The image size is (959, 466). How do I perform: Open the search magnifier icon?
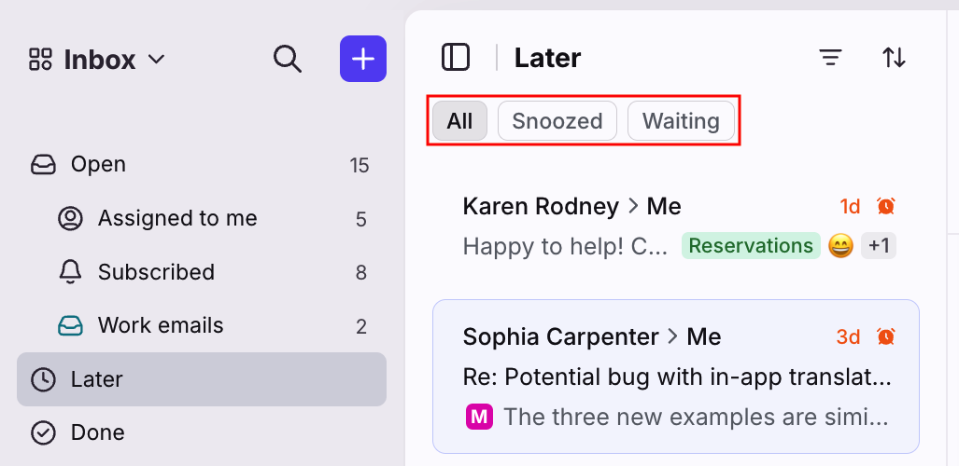click(x=288, y=60)
